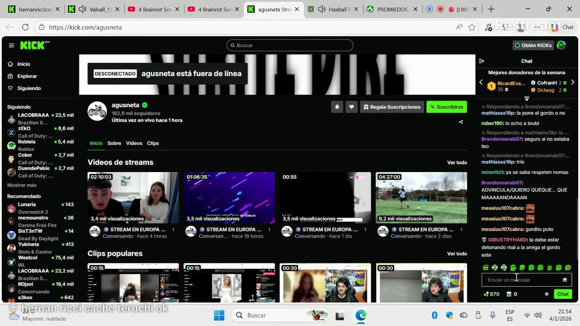The width and height of the screenshot is (580, 326).
Task: Open the emoji picker in chat input
Action: (565, 280)
